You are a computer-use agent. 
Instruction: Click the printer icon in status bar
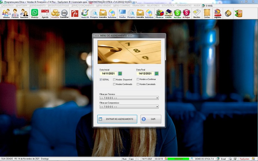[x=230, y=159]
